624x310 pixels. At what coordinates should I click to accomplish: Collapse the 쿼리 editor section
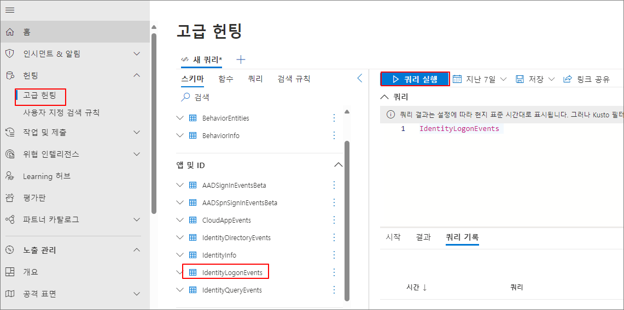point(384,97)
